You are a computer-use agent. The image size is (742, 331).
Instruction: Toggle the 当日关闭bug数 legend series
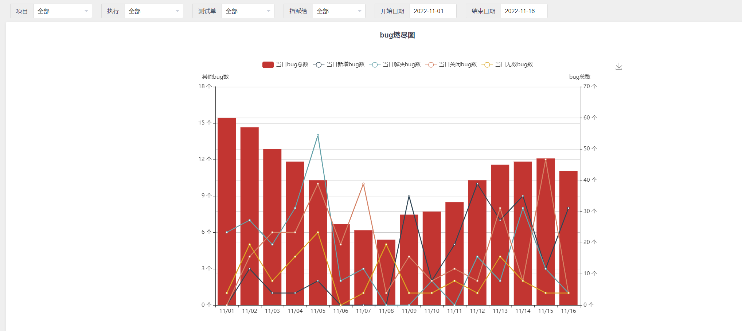(451, 64)
